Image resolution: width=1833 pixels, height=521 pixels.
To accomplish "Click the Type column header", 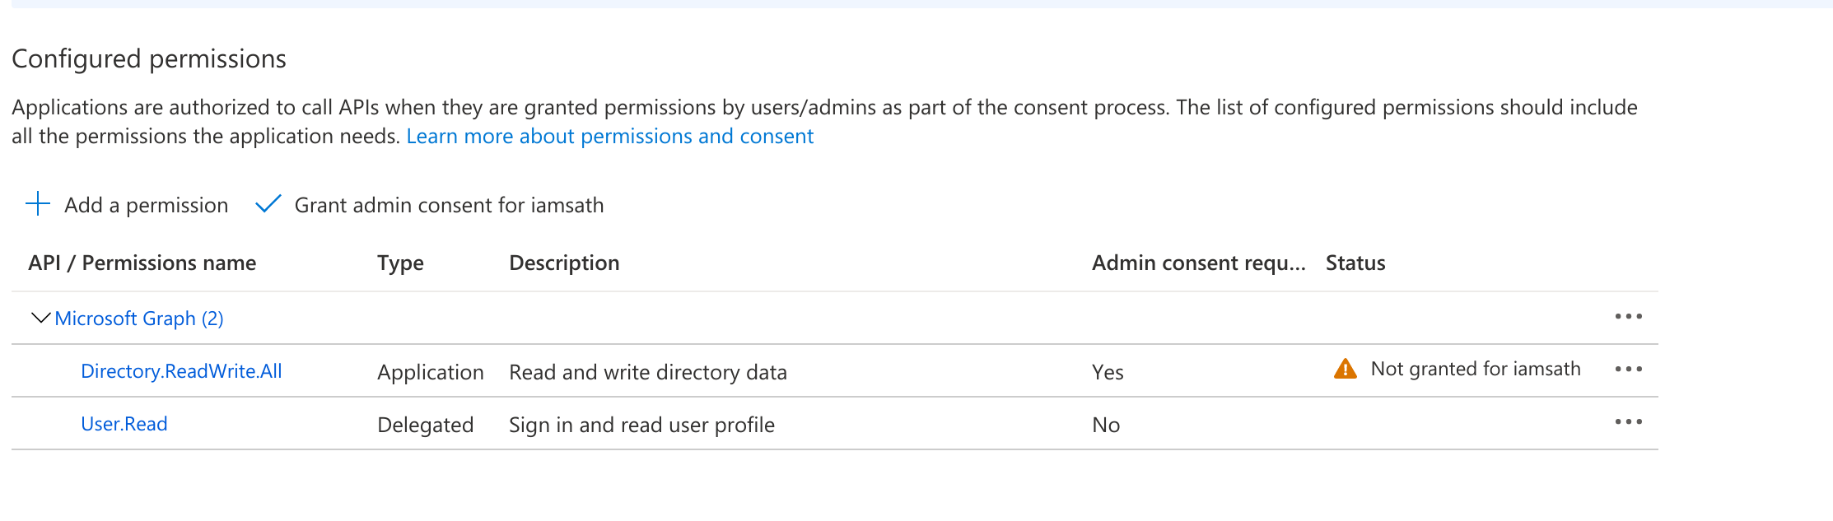I will point(400,263).
